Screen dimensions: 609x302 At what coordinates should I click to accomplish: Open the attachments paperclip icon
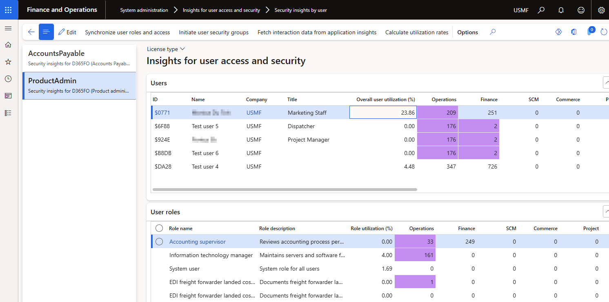pos(590,32)
